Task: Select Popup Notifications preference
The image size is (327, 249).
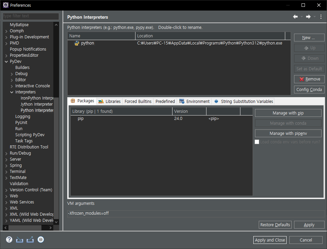Action: pyautogui.click(x=28, y=49)
